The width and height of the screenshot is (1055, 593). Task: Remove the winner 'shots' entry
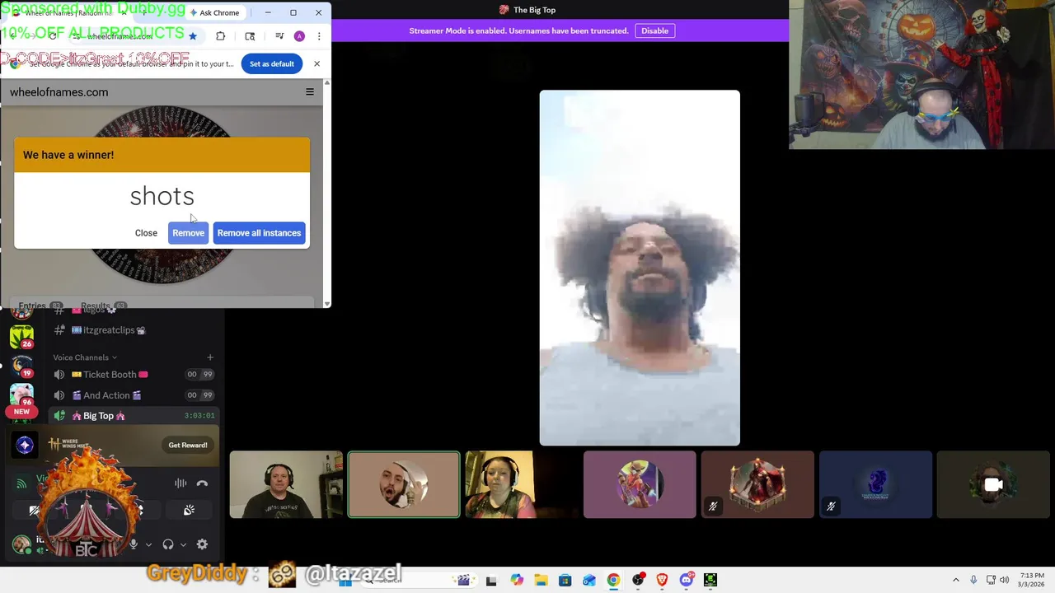(x=188, y=233)
